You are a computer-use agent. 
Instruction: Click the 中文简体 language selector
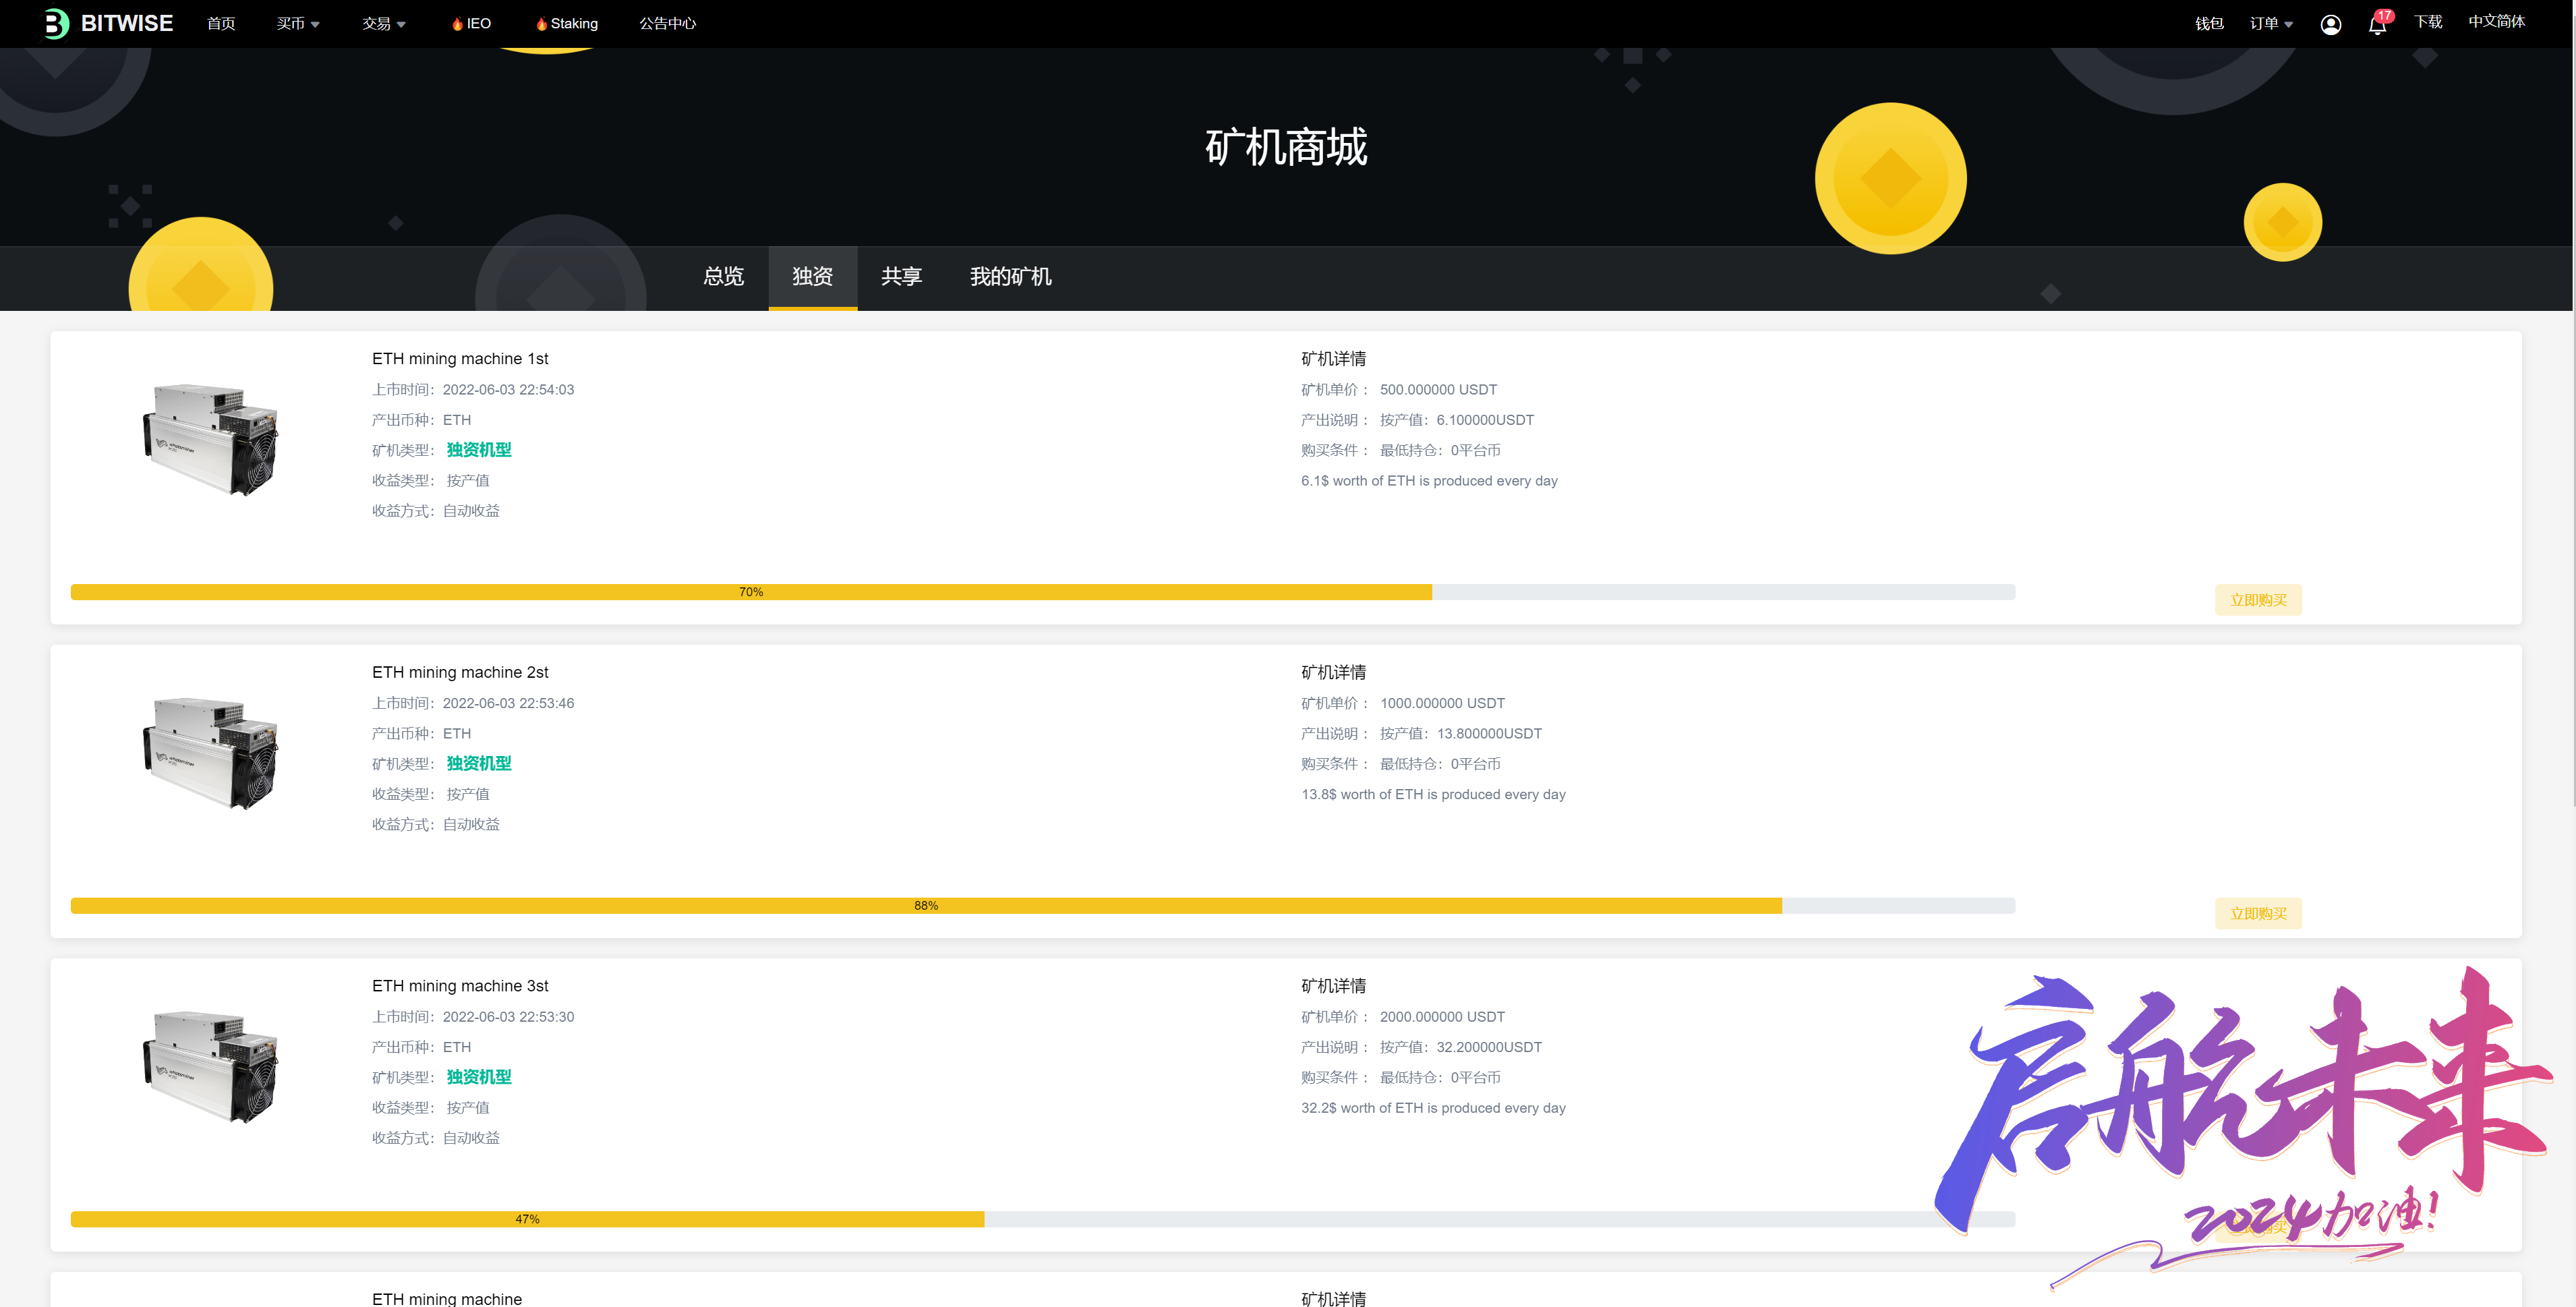point(2496,22)
